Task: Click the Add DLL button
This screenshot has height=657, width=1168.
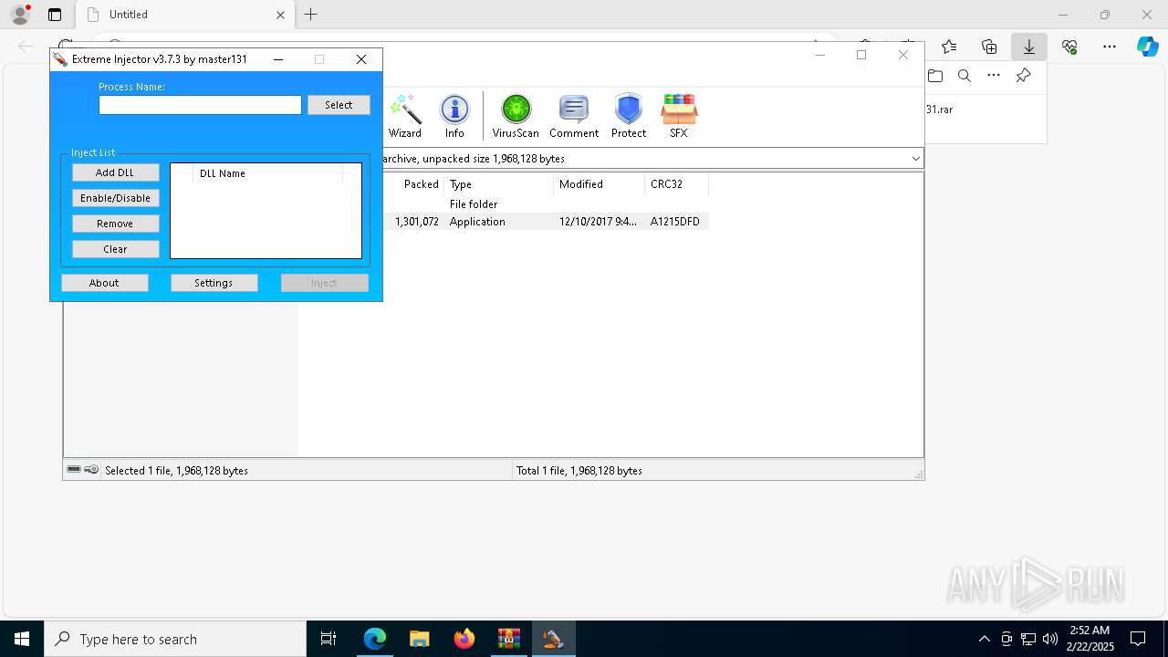Action: pyautogui.click(x=115, y=172)
